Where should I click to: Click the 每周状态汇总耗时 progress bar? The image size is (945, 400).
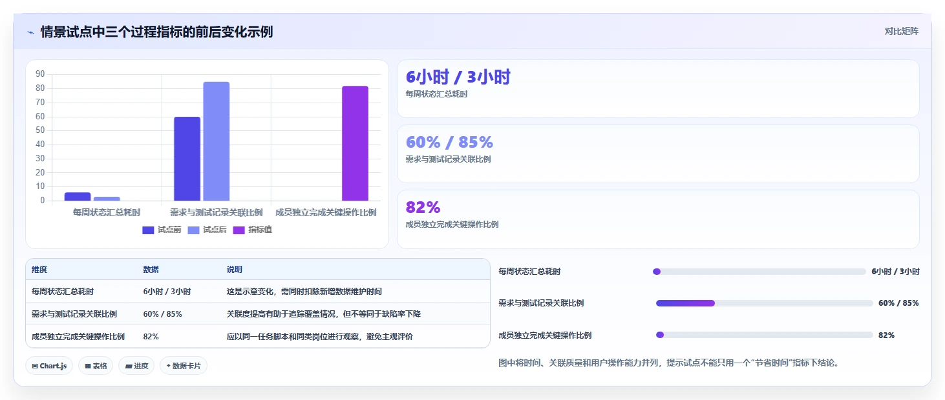coord(759,272)
